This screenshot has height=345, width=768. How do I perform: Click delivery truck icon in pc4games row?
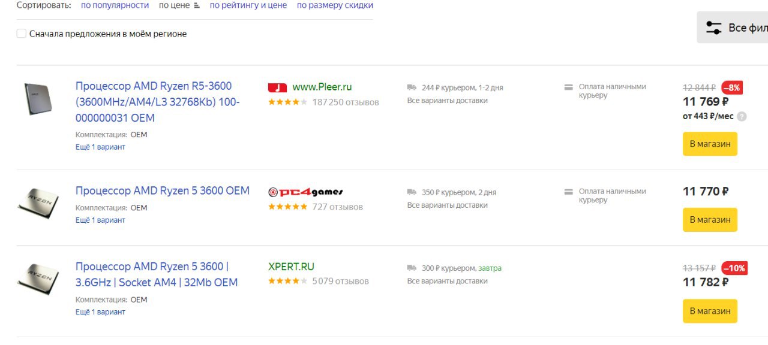click(x=412, y=192)
